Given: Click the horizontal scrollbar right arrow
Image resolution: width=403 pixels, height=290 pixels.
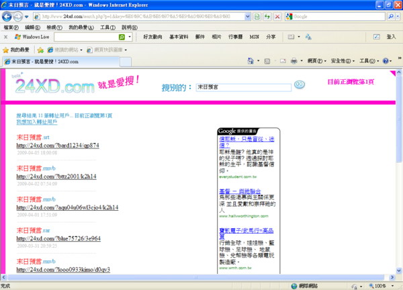Looking at the screenshot, I should click(x=392, y=277).
